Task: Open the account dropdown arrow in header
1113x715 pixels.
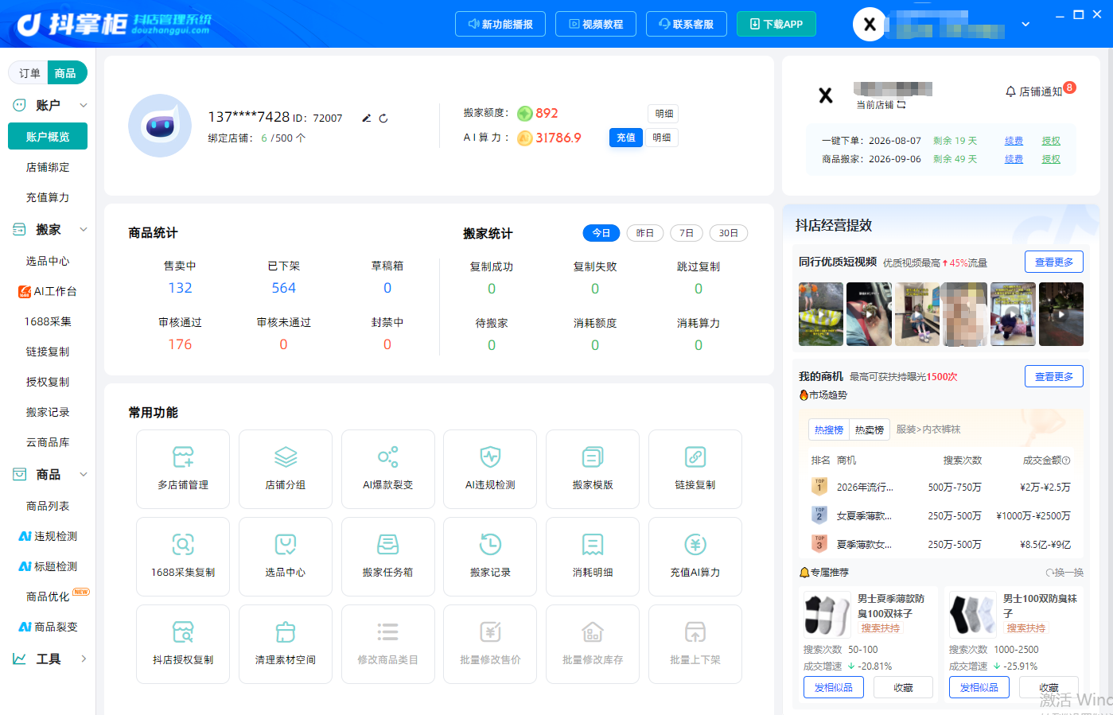Action: (1026, 24)
